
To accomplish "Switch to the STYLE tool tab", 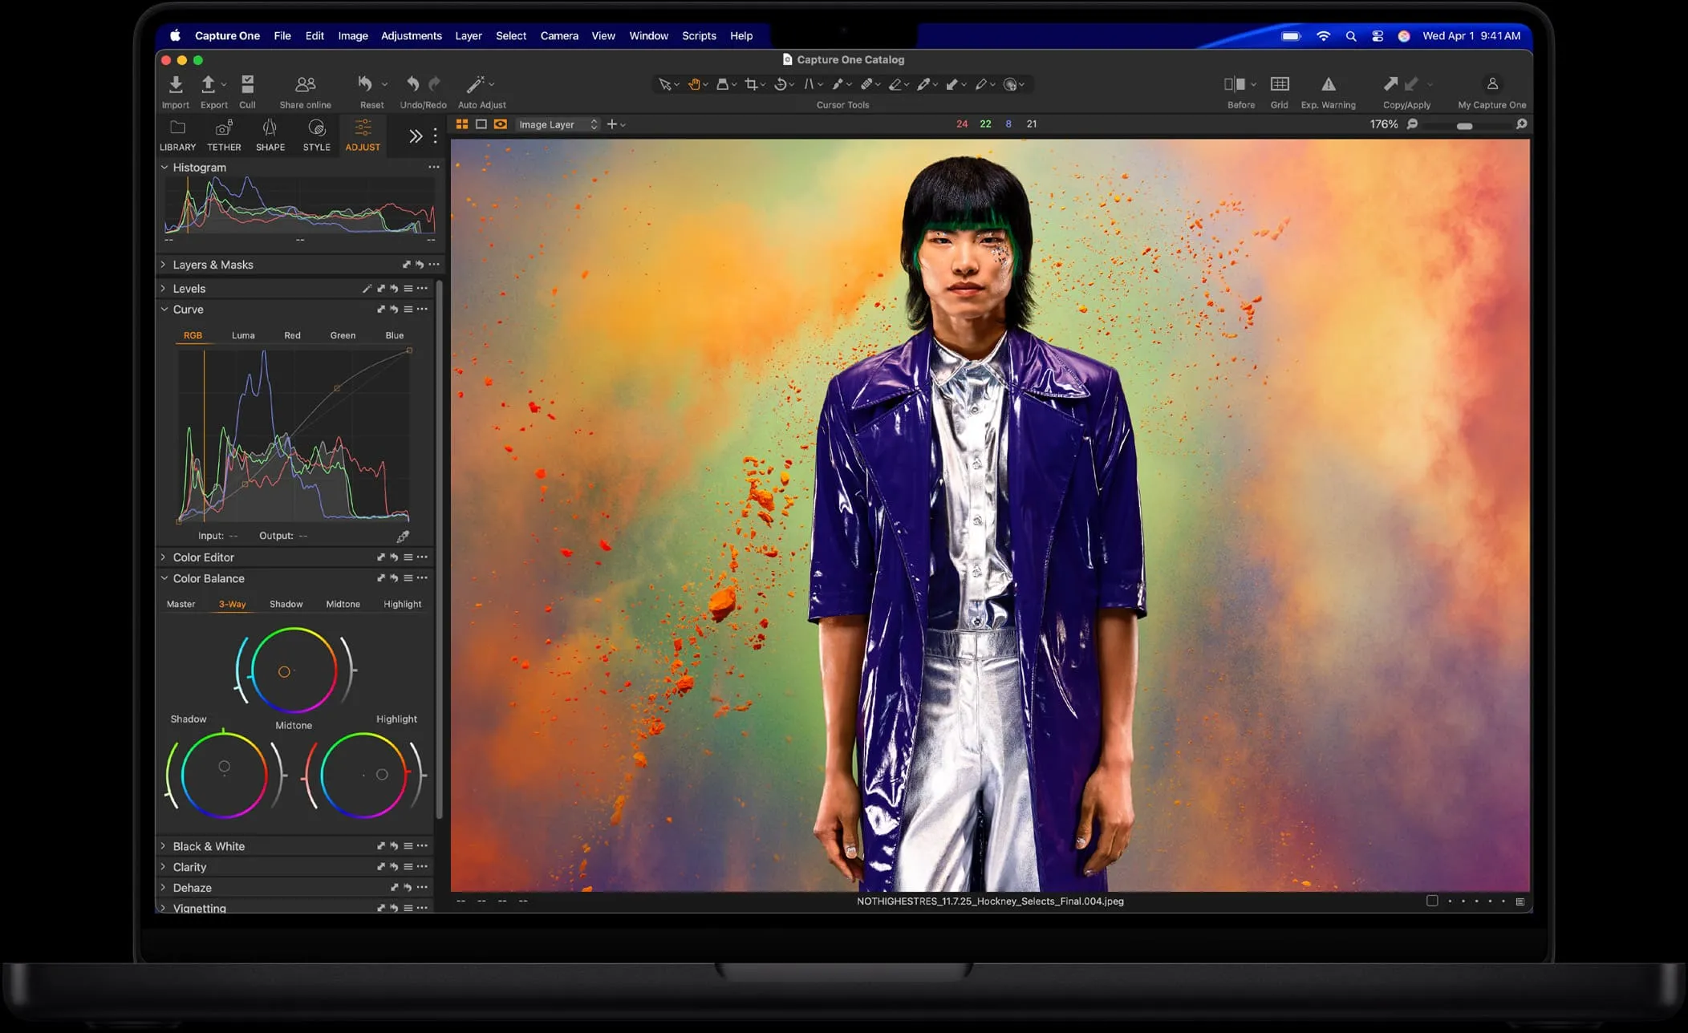I will [316, 135].
